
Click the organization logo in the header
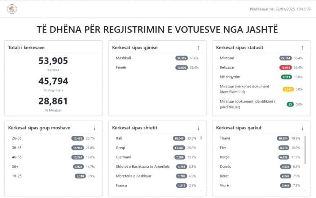point(12,9)
